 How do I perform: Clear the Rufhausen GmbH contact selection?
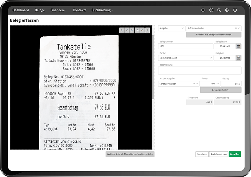(x=236, y=28)
